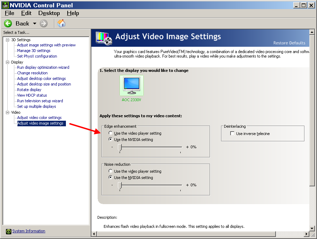
Task: Open Set PhysX configuration
Action: 37,56
